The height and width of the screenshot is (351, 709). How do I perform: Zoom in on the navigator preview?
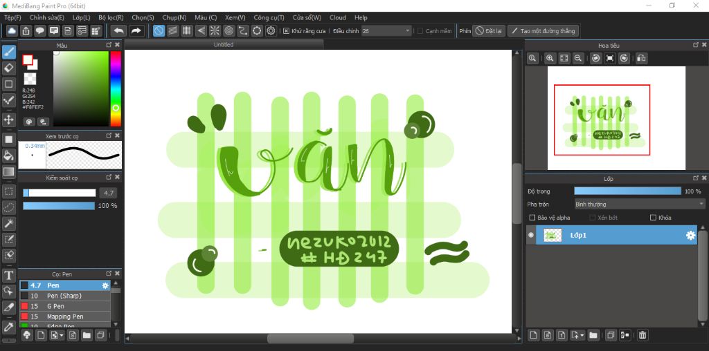550,58
